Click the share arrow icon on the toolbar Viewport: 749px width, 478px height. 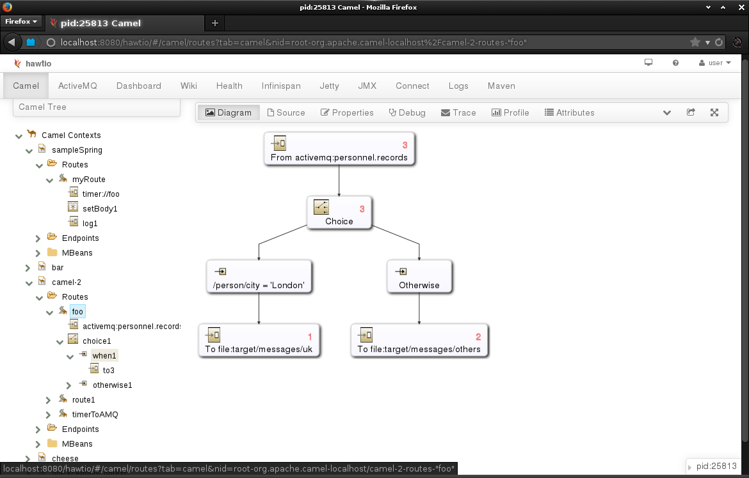point(691,112)
